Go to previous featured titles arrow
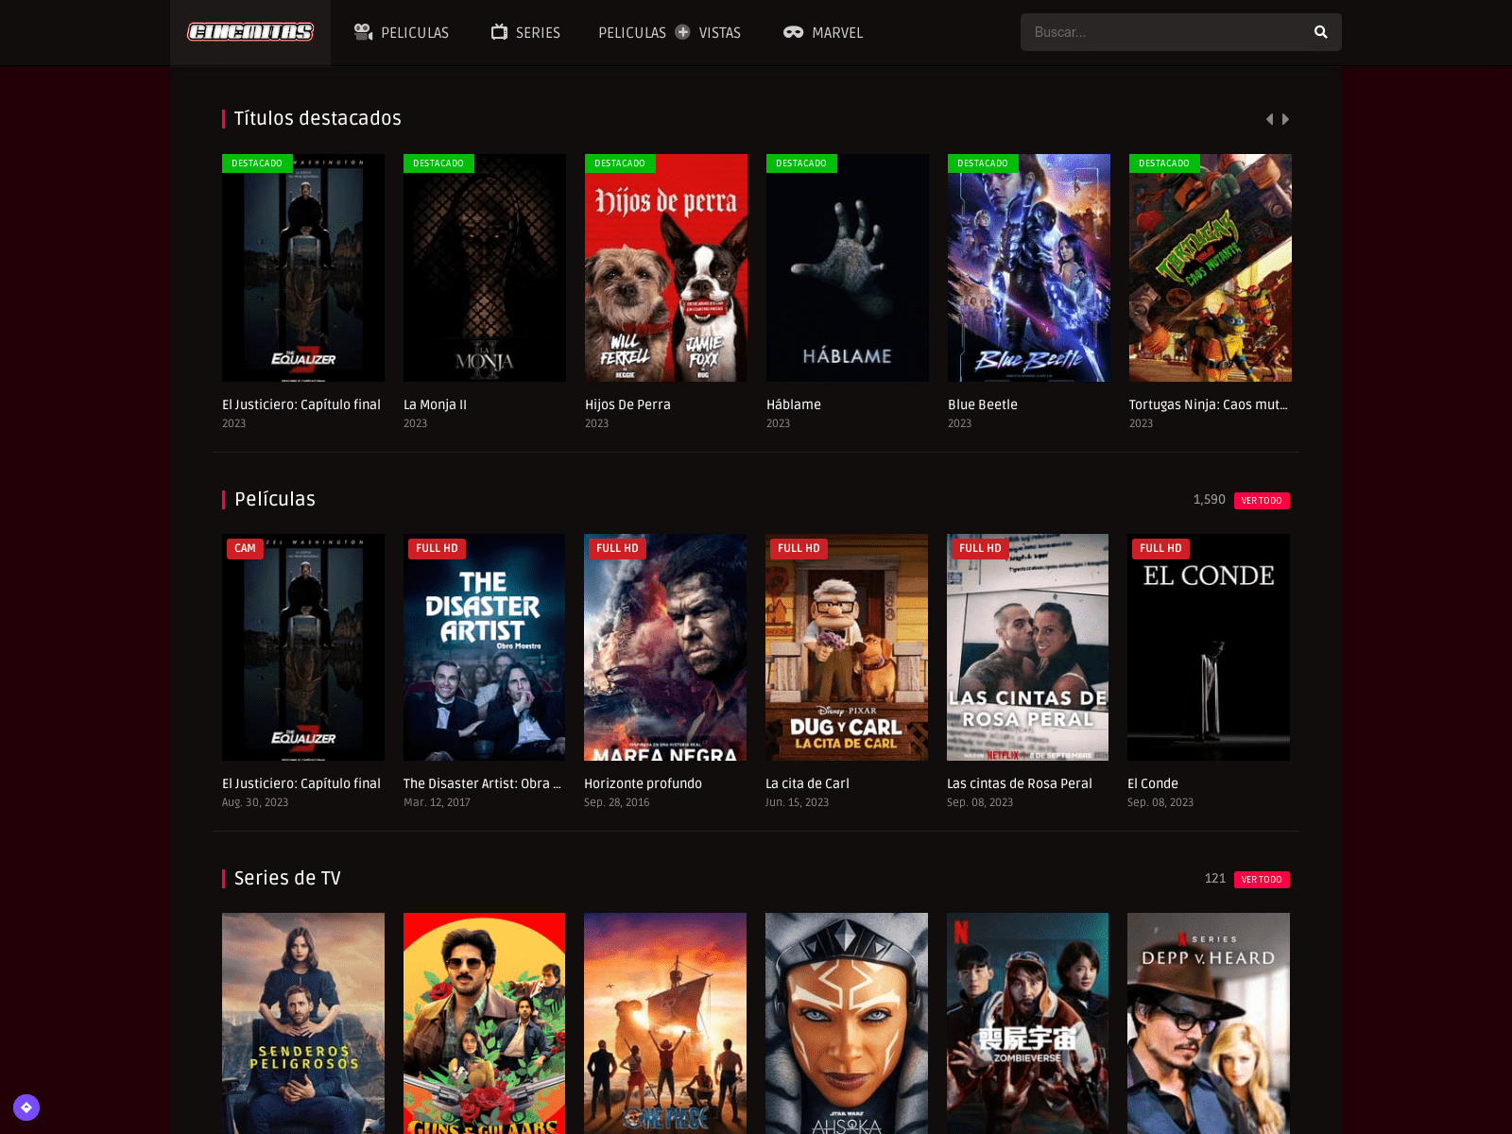This screenshot has width=1512, height=1134. point(1269,119)
